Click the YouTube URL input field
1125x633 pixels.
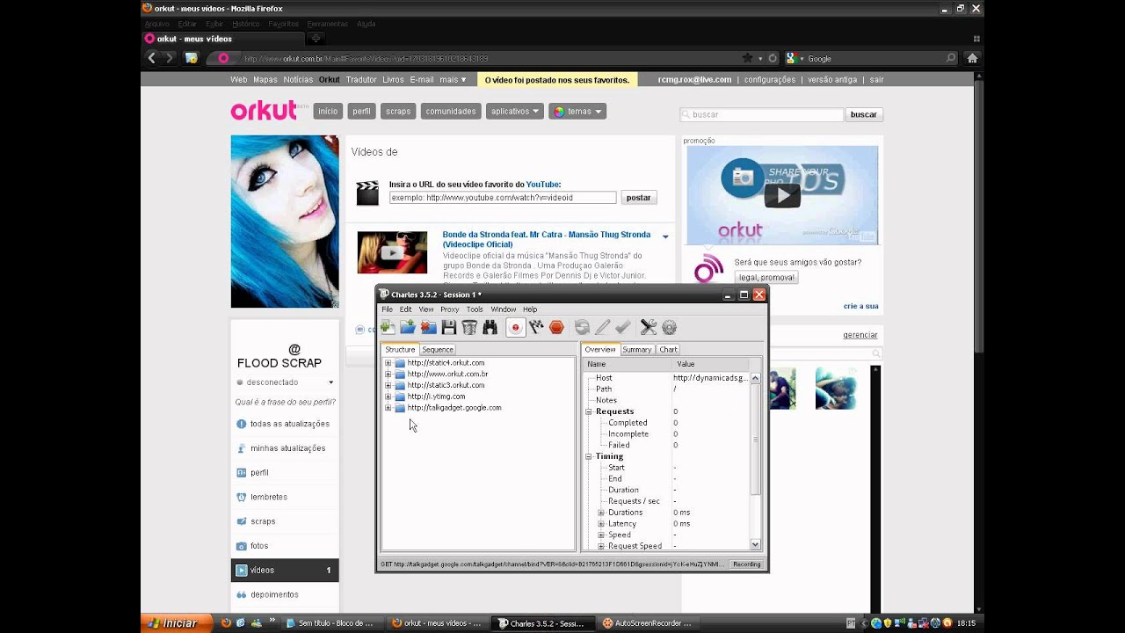click(503, 198)
